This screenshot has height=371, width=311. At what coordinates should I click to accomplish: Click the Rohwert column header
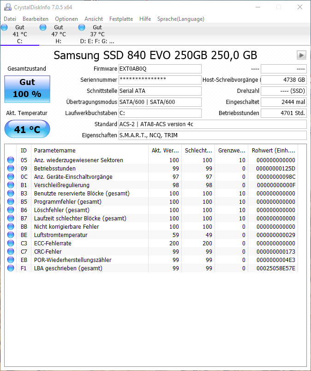coord(273,151)
